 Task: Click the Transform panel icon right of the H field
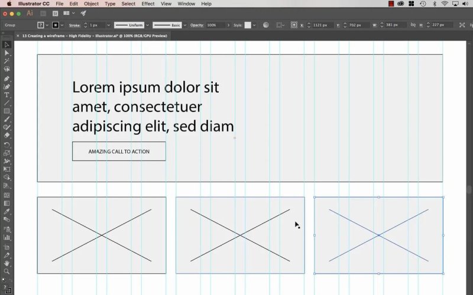[x=462, y=25]
